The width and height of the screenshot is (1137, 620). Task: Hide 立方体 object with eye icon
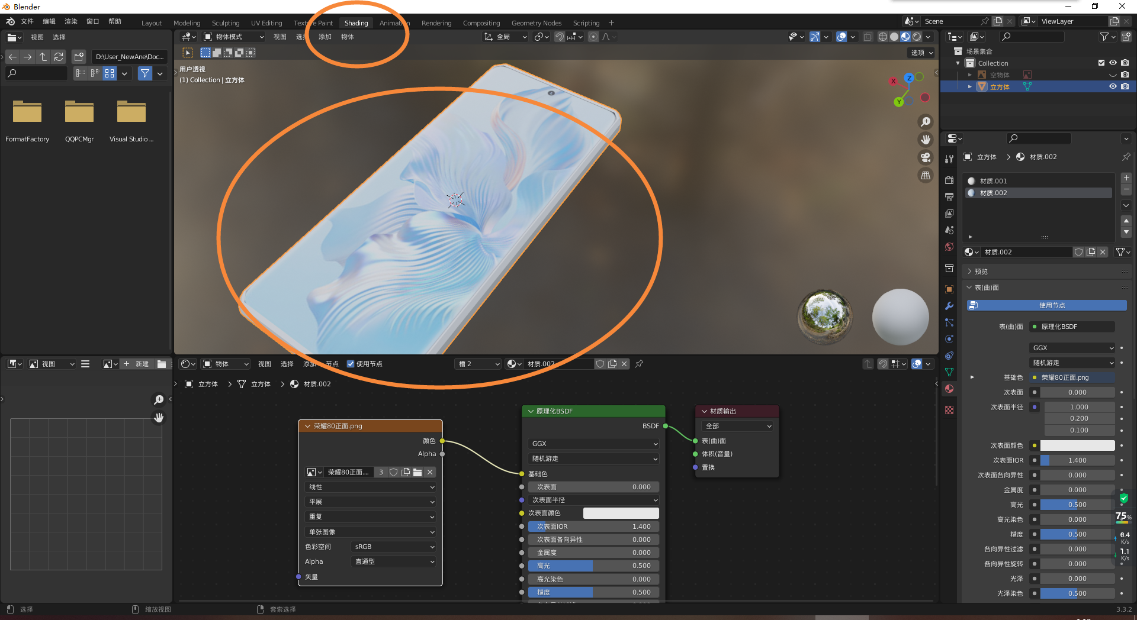[1113, 86]
